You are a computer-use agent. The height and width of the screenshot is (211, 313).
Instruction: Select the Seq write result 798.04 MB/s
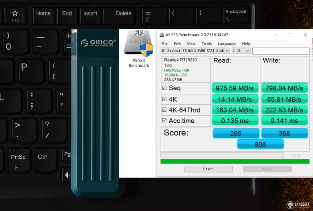[x=284, y=88]
